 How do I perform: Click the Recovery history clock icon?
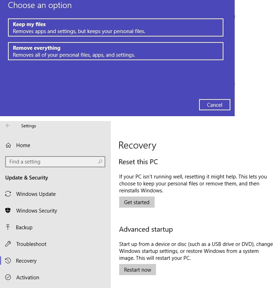click(8, 261)
